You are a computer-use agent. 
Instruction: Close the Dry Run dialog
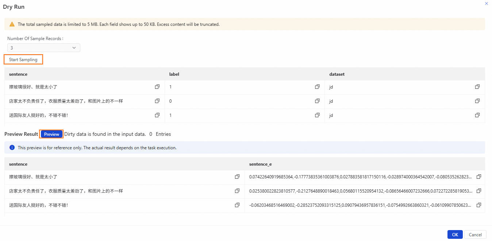click(486, 3)
